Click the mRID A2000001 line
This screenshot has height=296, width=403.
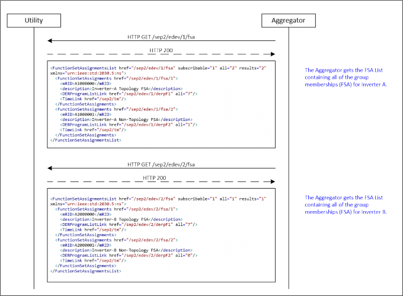(x=85, y=244)
